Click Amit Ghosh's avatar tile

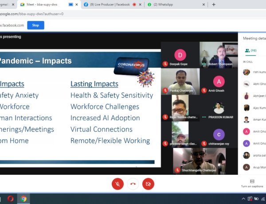point(219,82)
